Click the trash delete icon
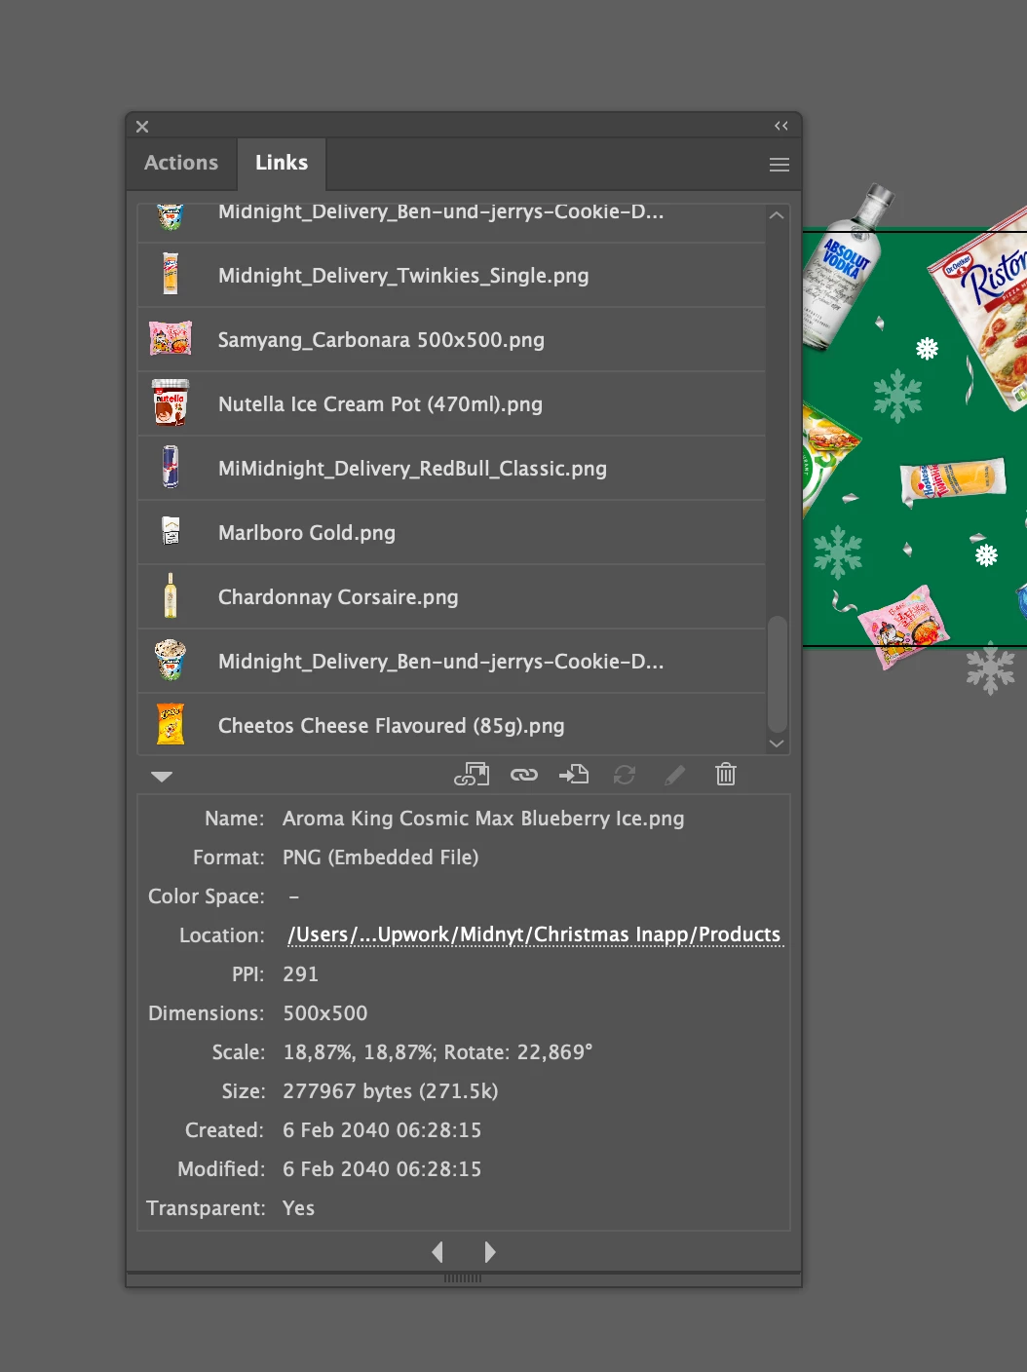Image resolution: width=1027 pixels, height=1372 pixels. coord(726,775)
